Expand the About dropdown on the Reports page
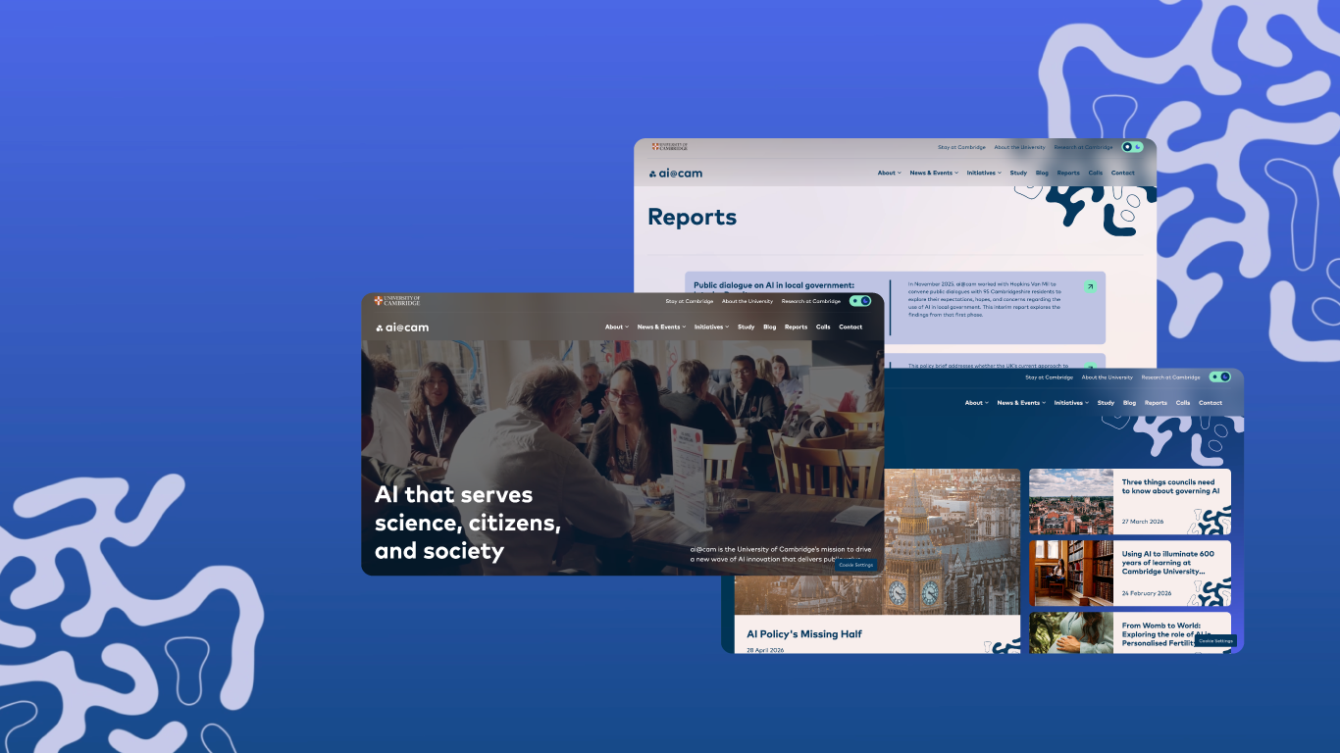 [x=889, y=173]
